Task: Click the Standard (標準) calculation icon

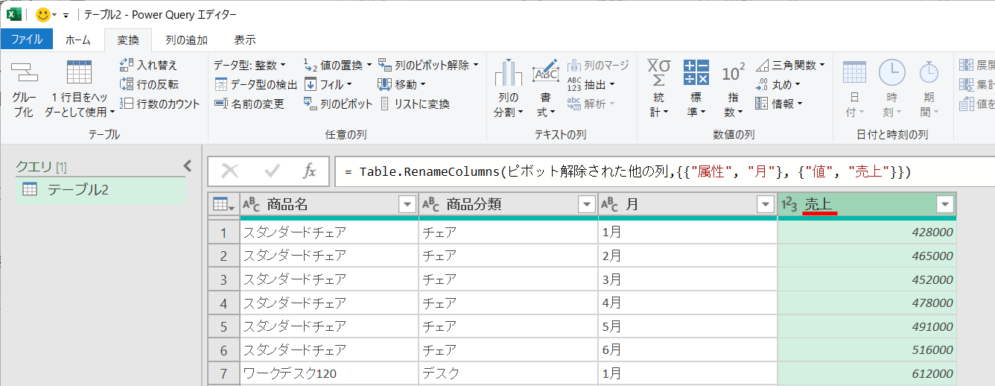Action: (696, 72)
